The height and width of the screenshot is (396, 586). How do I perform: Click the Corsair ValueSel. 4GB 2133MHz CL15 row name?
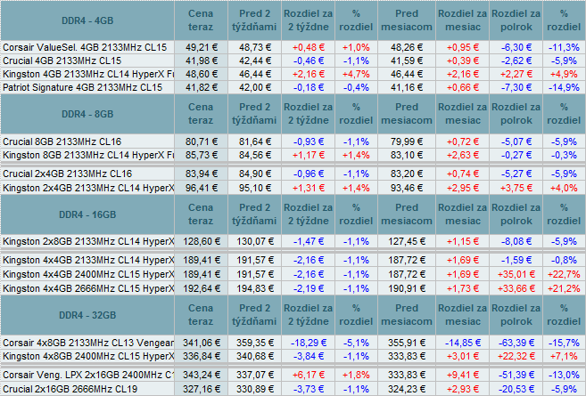(85, 47)
